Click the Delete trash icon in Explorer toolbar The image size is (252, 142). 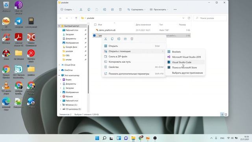tap(120, 9)
